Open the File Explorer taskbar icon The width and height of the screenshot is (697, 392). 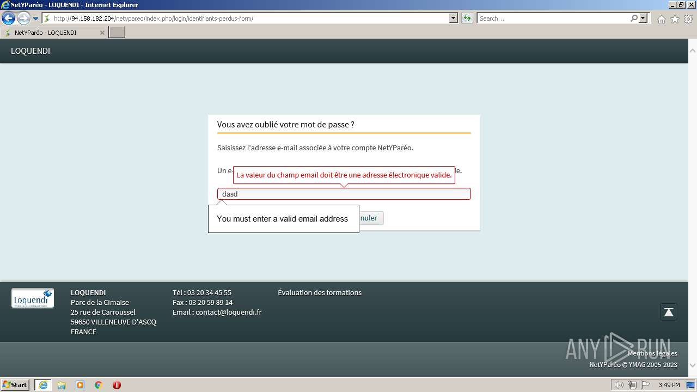(62, 385)
